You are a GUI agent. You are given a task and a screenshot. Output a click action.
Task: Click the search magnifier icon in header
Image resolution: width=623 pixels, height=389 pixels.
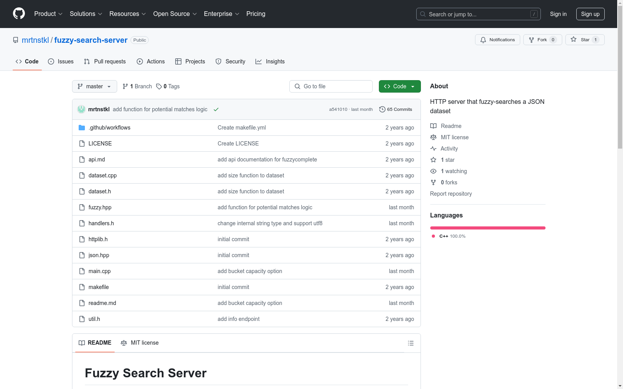click(423, 14)
